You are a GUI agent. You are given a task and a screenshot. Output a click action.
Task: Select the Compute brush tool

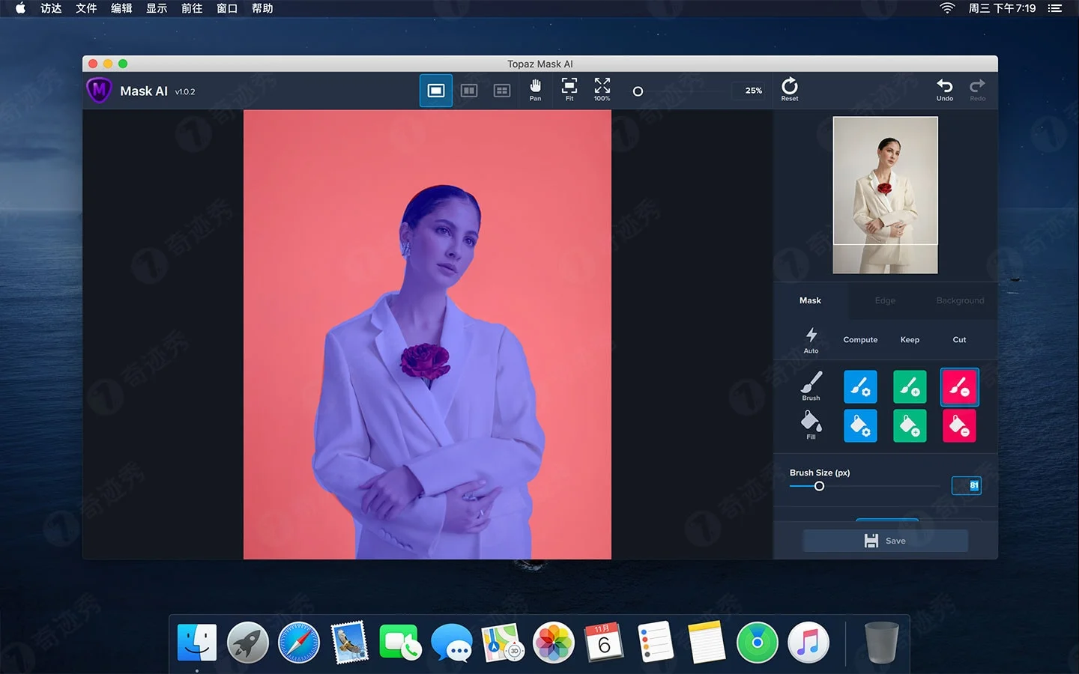(x=860, y=387)
